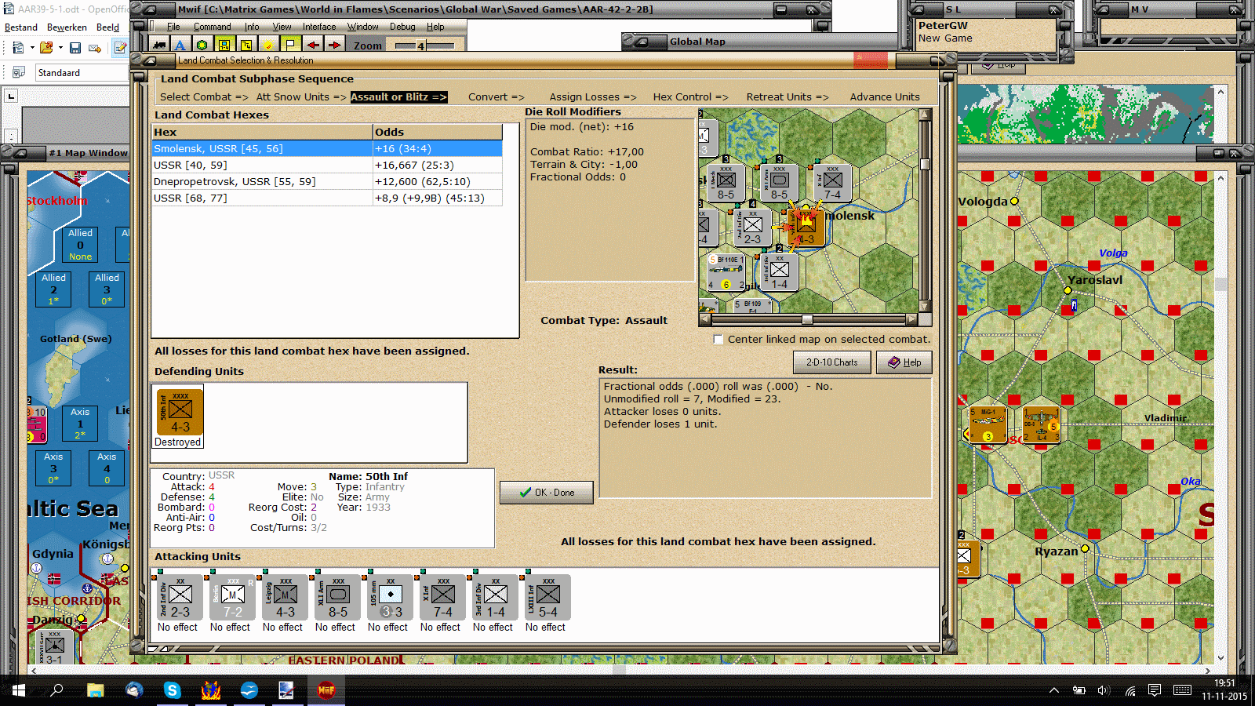Image resolution: width=1255 pixels, height=706 pixels.
Task: Open the Interface menu
Action: coord(319,27)
